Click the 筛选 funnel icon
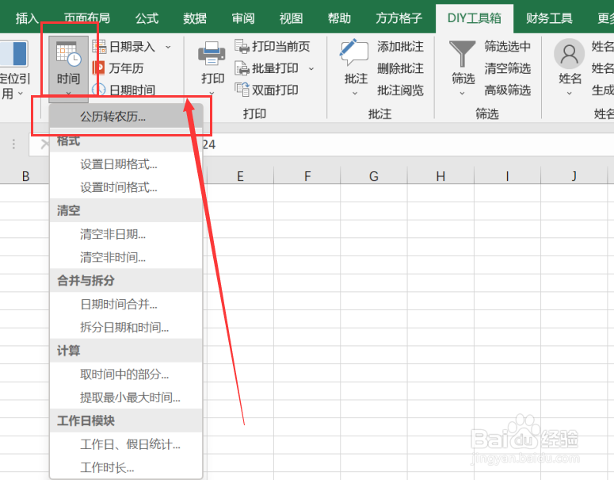614x480 pixels. point(463,54)
